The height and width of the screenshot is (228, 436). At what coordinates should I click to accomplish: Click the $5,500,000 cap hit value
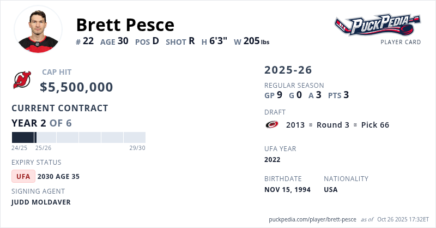(77, 87)
